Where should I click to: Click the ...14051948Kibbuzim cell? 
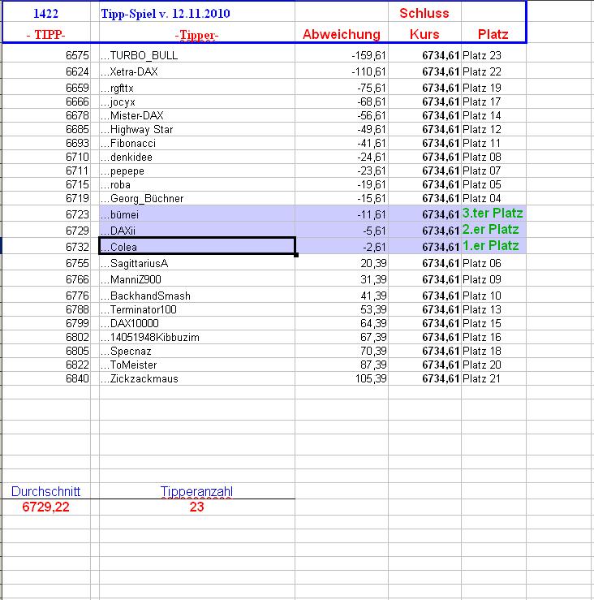(x=197, y=337)
